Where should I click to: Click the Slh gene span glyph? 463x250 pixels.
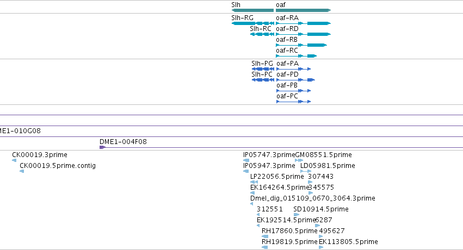252,10
